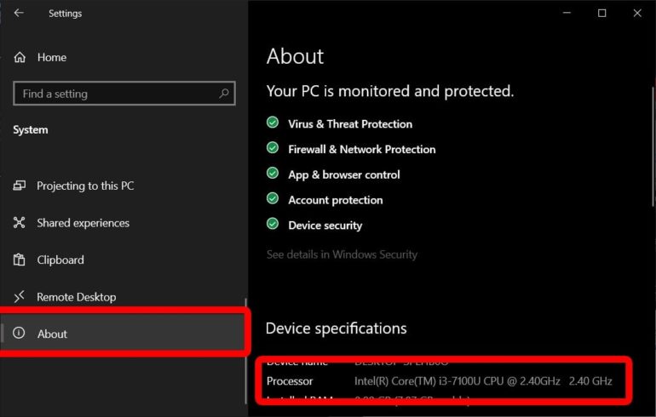Click the Firewall & Network Protection checkmark

click(x=273, y=149)
